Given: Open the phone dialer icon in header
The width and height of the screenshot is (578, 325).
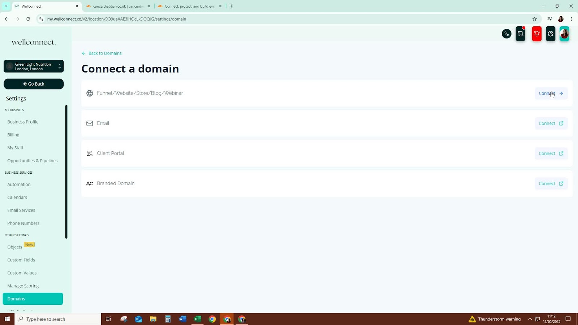Looking at the screenshot, I should click(x=506, y=34).
